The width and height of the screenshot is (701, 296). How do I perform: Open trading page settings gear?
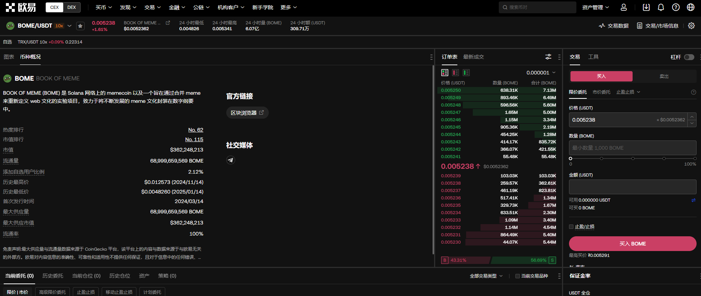691,26
